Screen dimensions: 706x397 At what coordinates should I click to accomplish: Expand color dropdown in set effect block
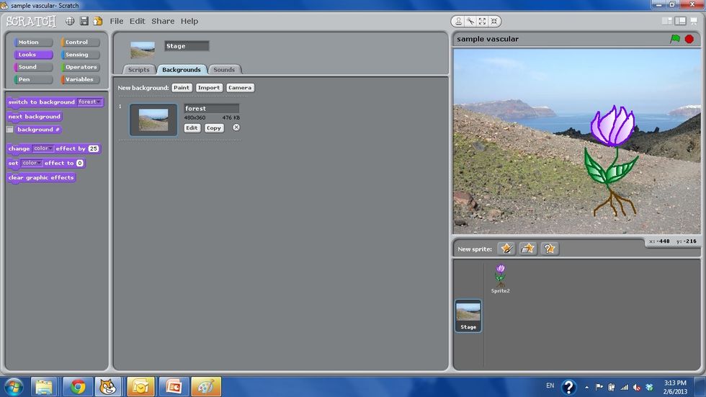32,163
